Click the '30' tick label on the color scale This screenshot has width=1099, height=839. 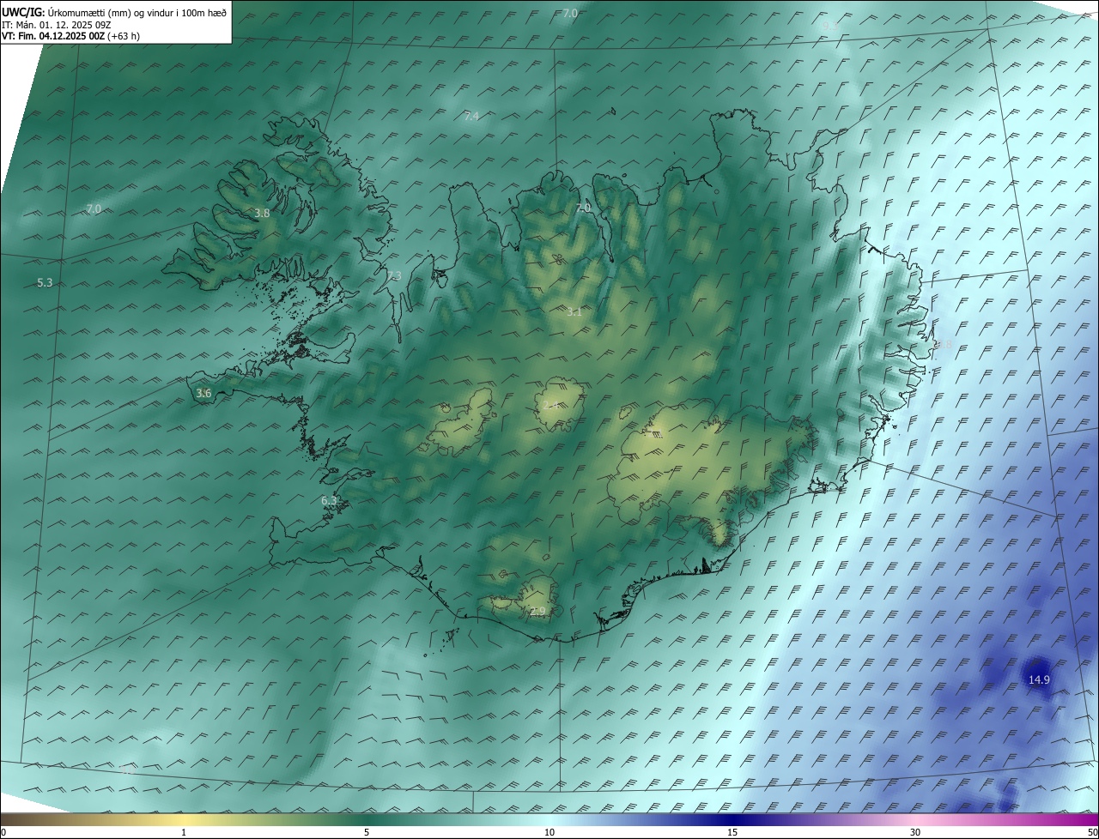[915, 832]
